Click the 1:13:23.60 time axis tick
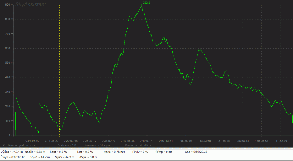The width and height of the screenshot is (293, 161). coord(204,141)
